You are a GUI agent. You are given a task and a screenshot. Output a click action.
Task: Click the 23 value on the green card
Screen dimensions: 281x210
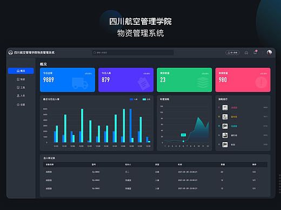[x=163, y=80]
